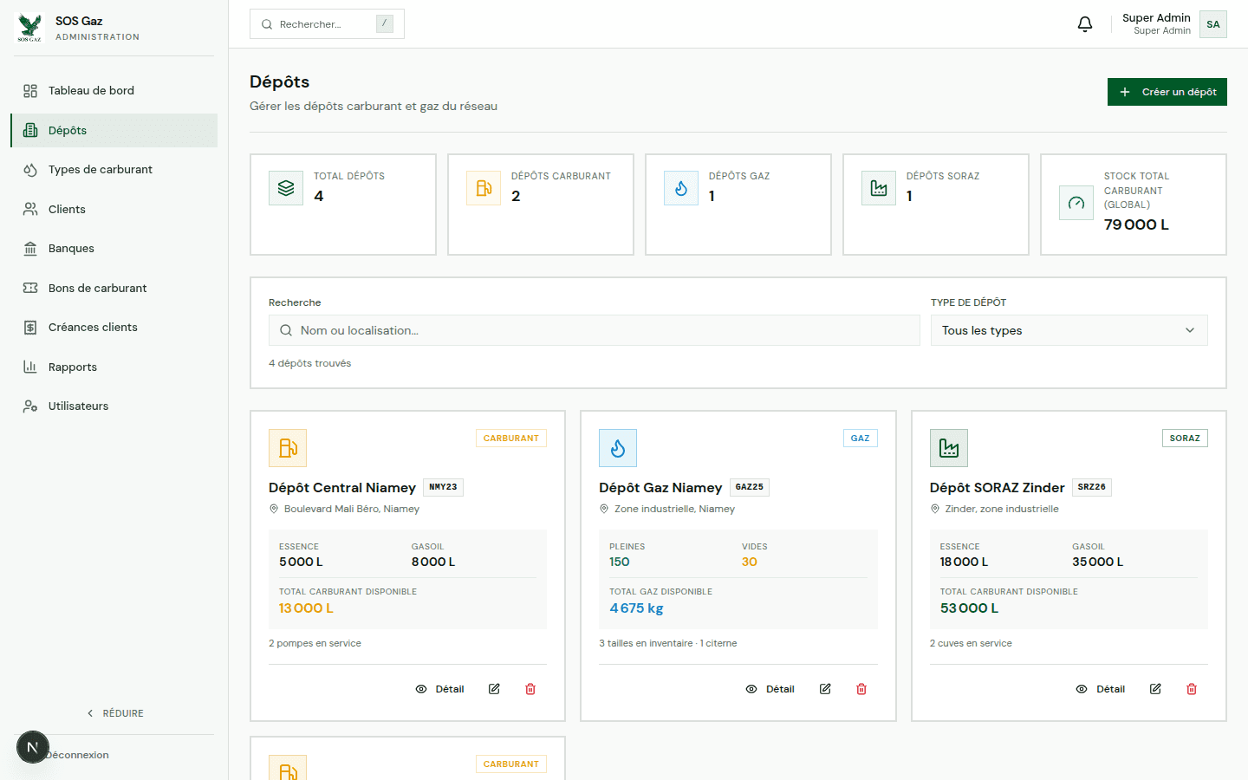Viewport: 1248px width, 780px height.
Task: Click the SORAZ tag on Dépôt SORAZ Zinder
Action: (1185, 439)
